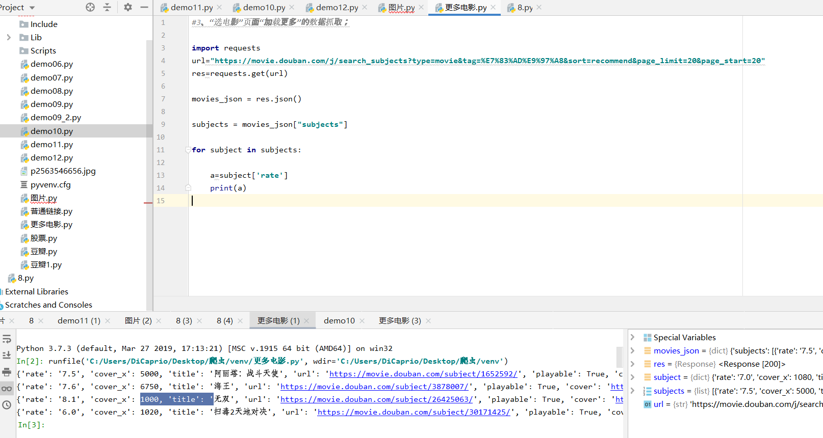Click line number 9 in the gutter
Screen dimensions: 823x438
[x=163, y=124]
